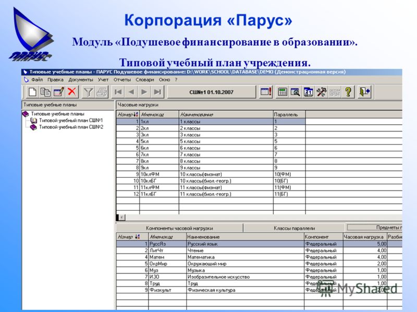Click the table with magnifier icon

296,92
